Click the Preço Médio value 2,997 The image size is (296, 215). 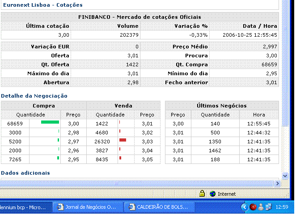tap(270, 47)
